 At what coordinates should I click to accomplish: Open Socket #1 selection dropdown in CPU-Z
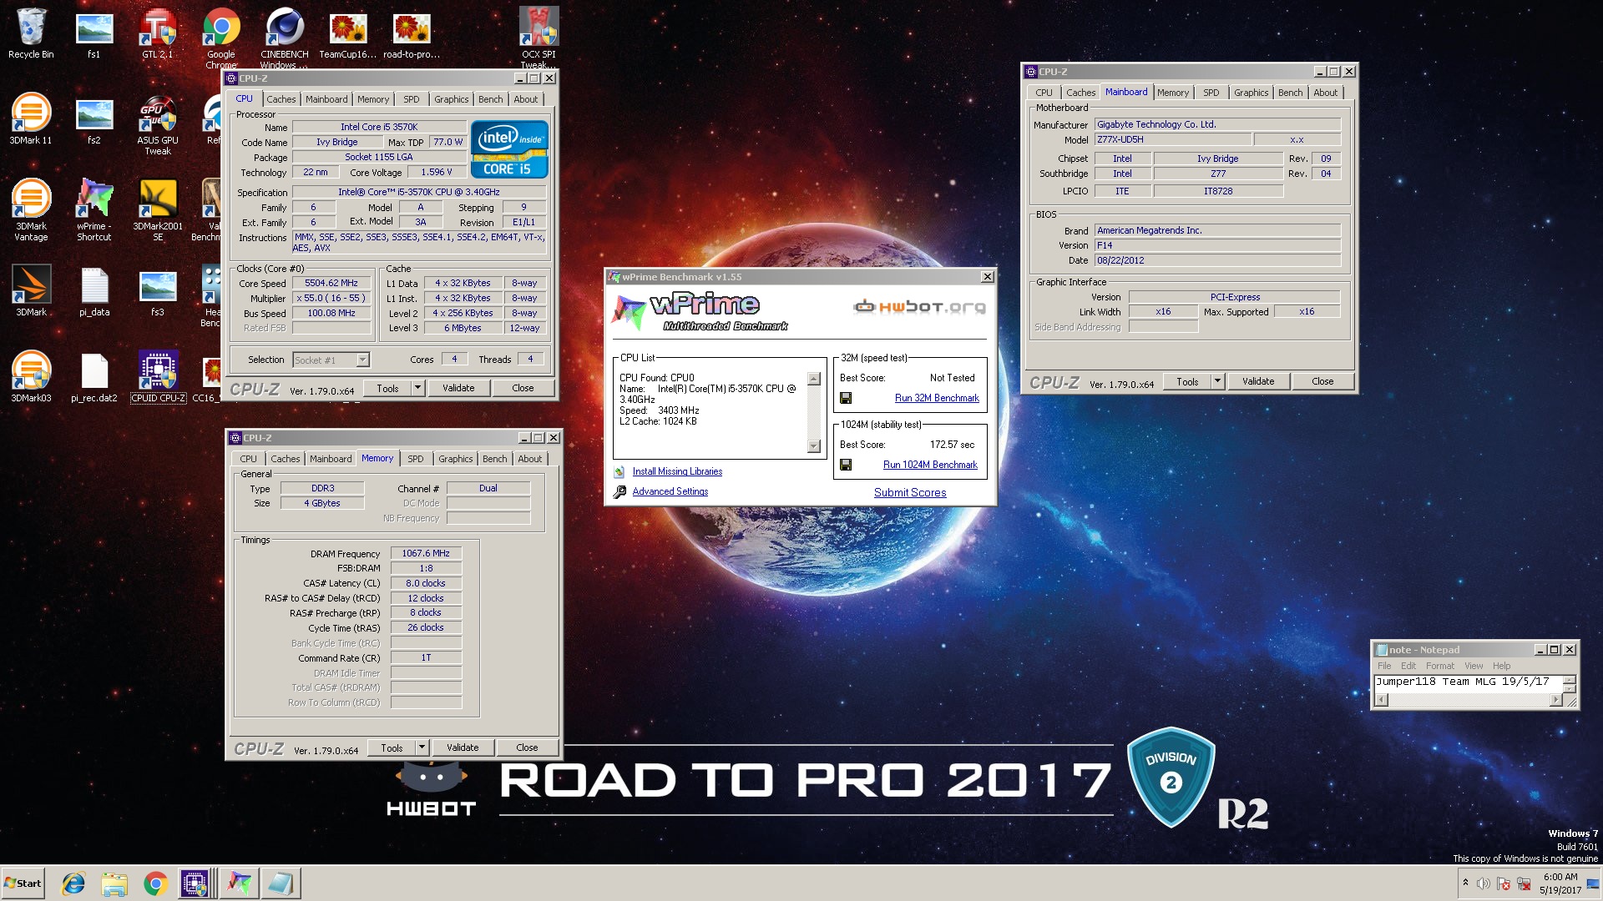362,360
